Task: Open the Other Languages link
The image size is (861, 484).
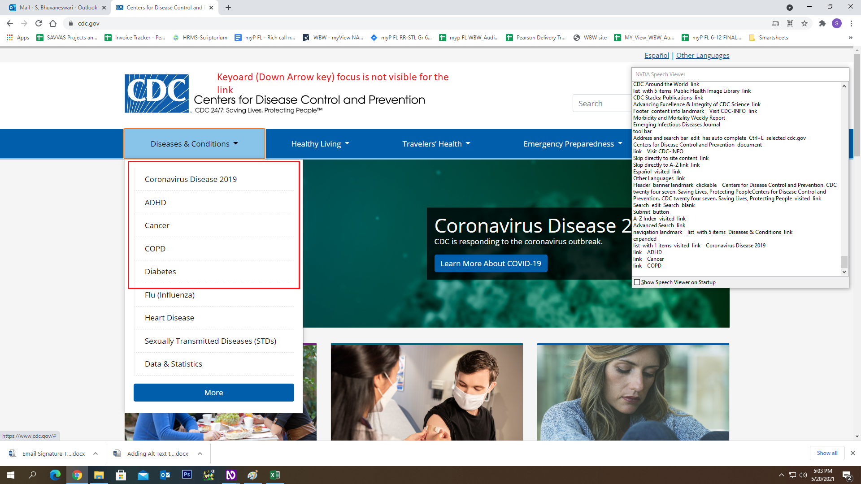Action: tap(703, 56)
